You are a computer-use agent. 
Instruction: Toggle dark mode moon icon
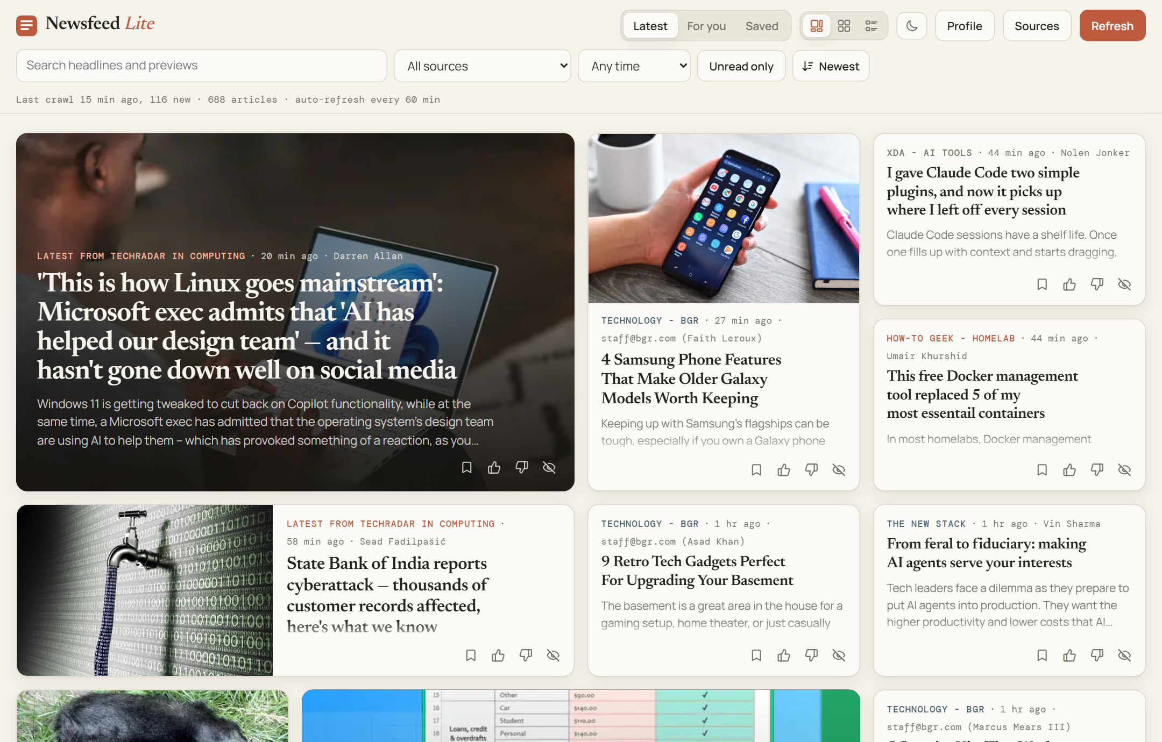click(x=912, y=26)
